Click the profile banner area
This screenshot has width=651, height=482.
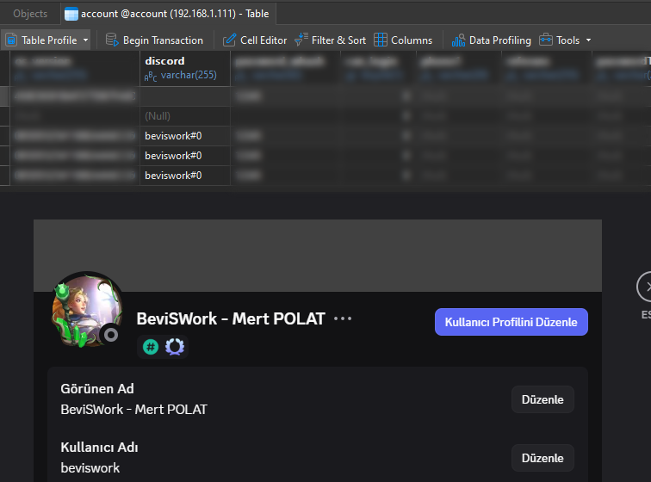[x=318, y=256]
